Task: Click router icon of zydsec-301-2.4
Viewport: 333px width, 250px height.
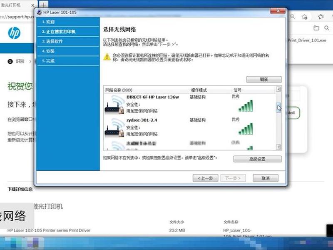Action: (x=114, y=127)
